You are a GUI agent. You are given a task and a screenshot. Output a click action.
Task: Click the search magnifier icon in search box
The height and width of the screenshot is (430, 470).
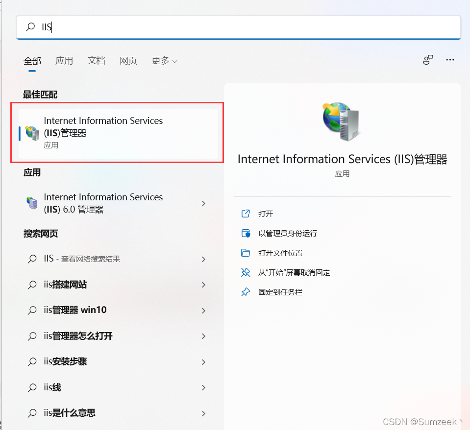coord(30,27)
